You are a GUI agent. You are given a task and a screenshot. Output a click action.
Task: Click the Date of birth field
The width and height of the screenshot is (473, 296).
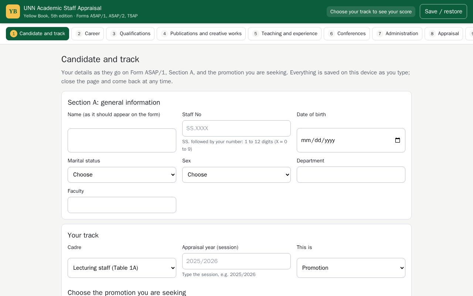351,140
